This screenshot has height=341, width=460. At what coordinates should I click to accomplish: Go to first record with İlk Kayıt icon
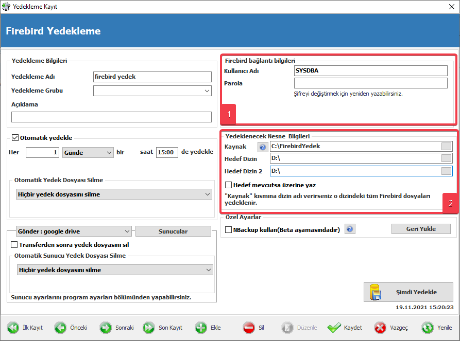[13, 328]
